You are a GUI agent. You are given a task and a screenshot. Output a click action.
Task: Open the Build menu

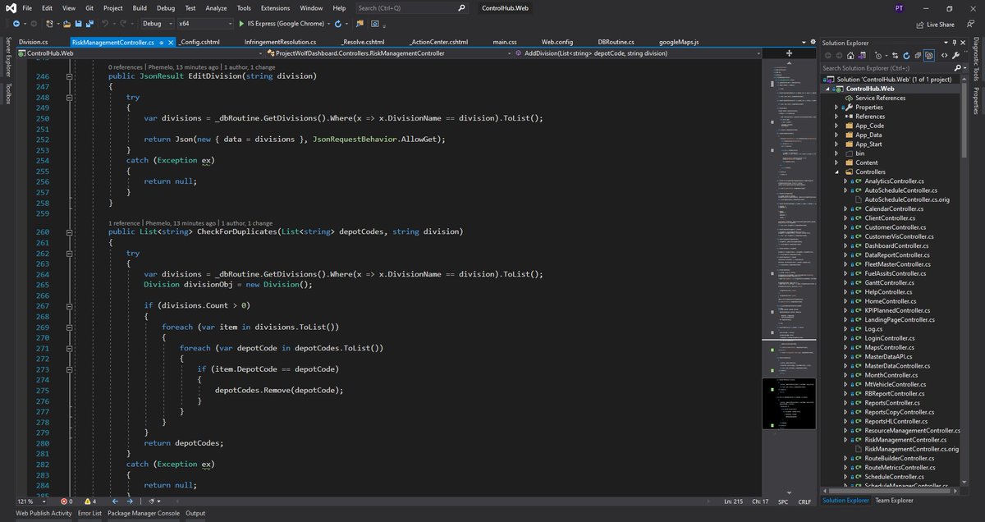[x=140, y=7]
